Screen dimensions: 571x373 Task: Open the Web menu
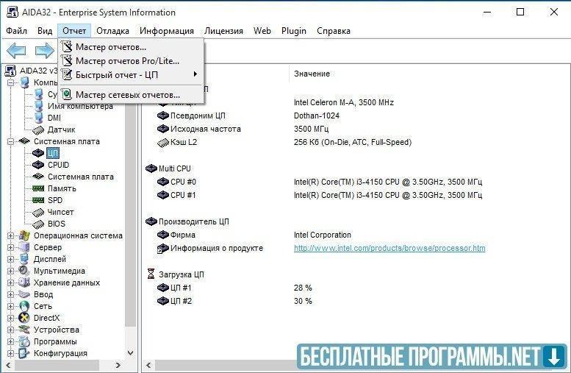click(262, 31)
